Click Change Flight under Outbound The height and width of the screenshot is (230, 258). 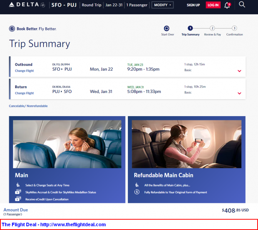(24, 71)
